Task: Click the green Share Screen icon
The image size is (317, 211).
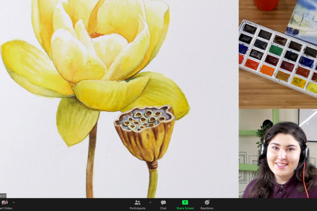Action: [185, 203]
